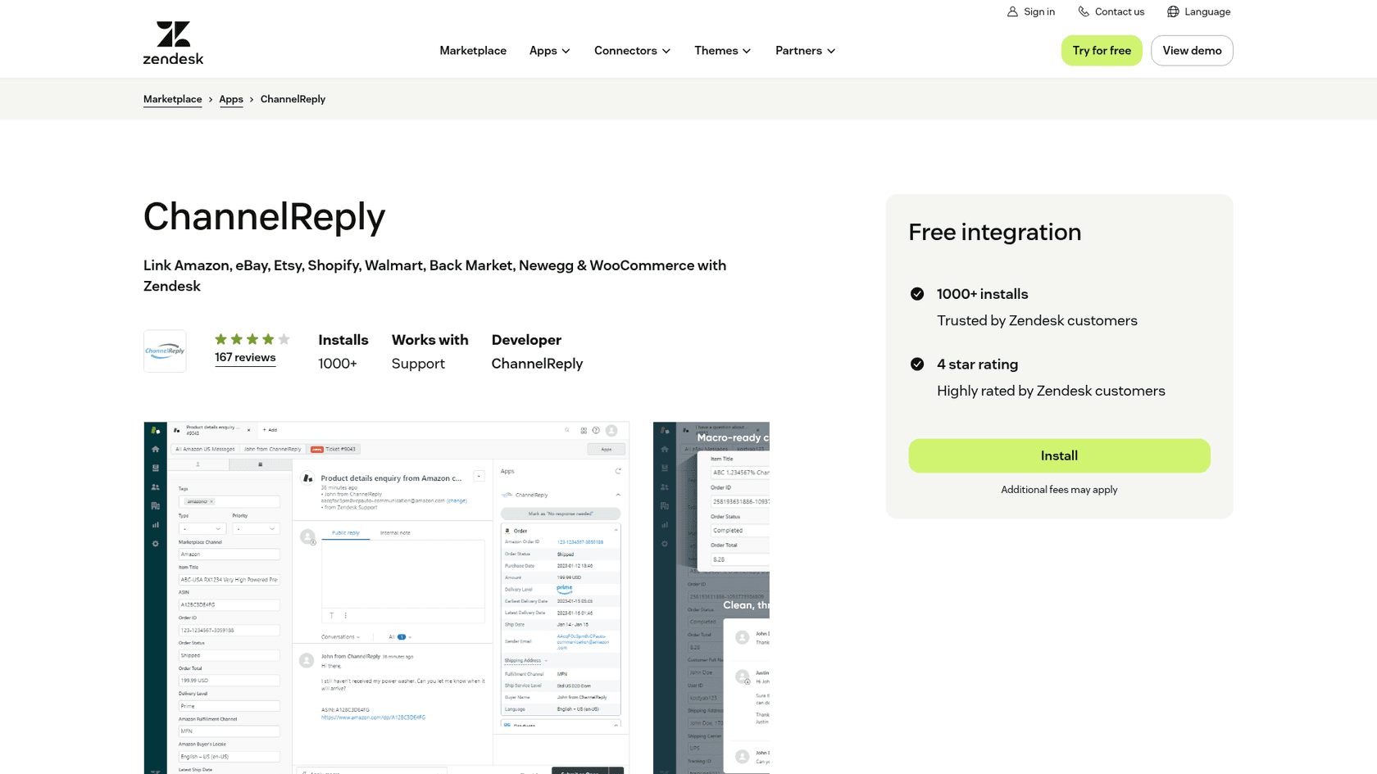Viewport: 1377px width, 774px height.
Task: Click the ChannelReply page title
Action: [264, 217]
